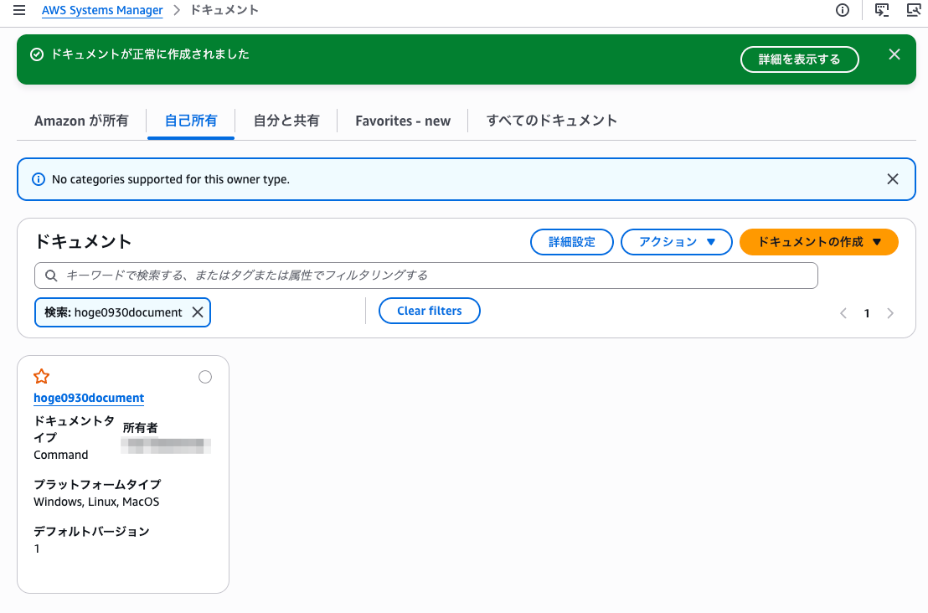
Task: Open the CloudShell icon in top bar
Action: pyautogui.click(x=882, y=10)
